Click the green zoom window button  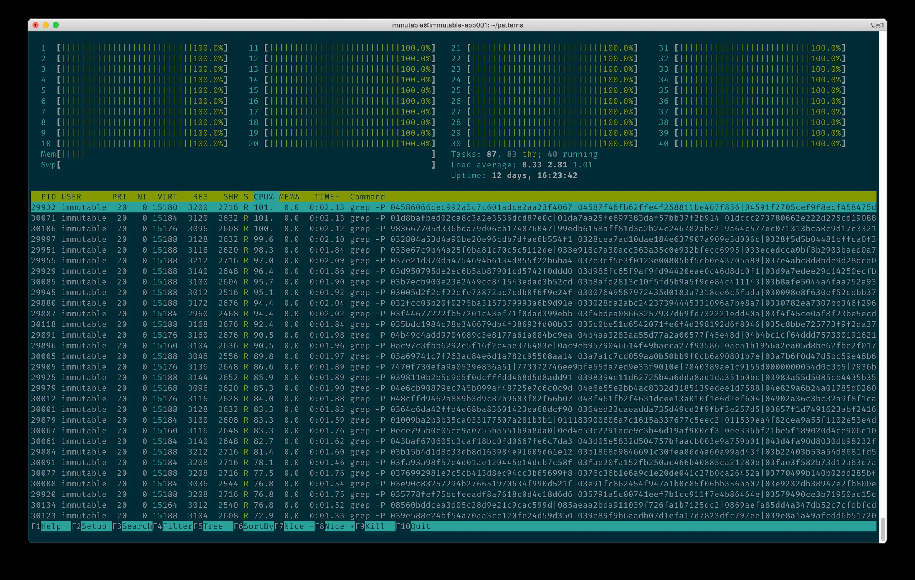pos(56,25)
